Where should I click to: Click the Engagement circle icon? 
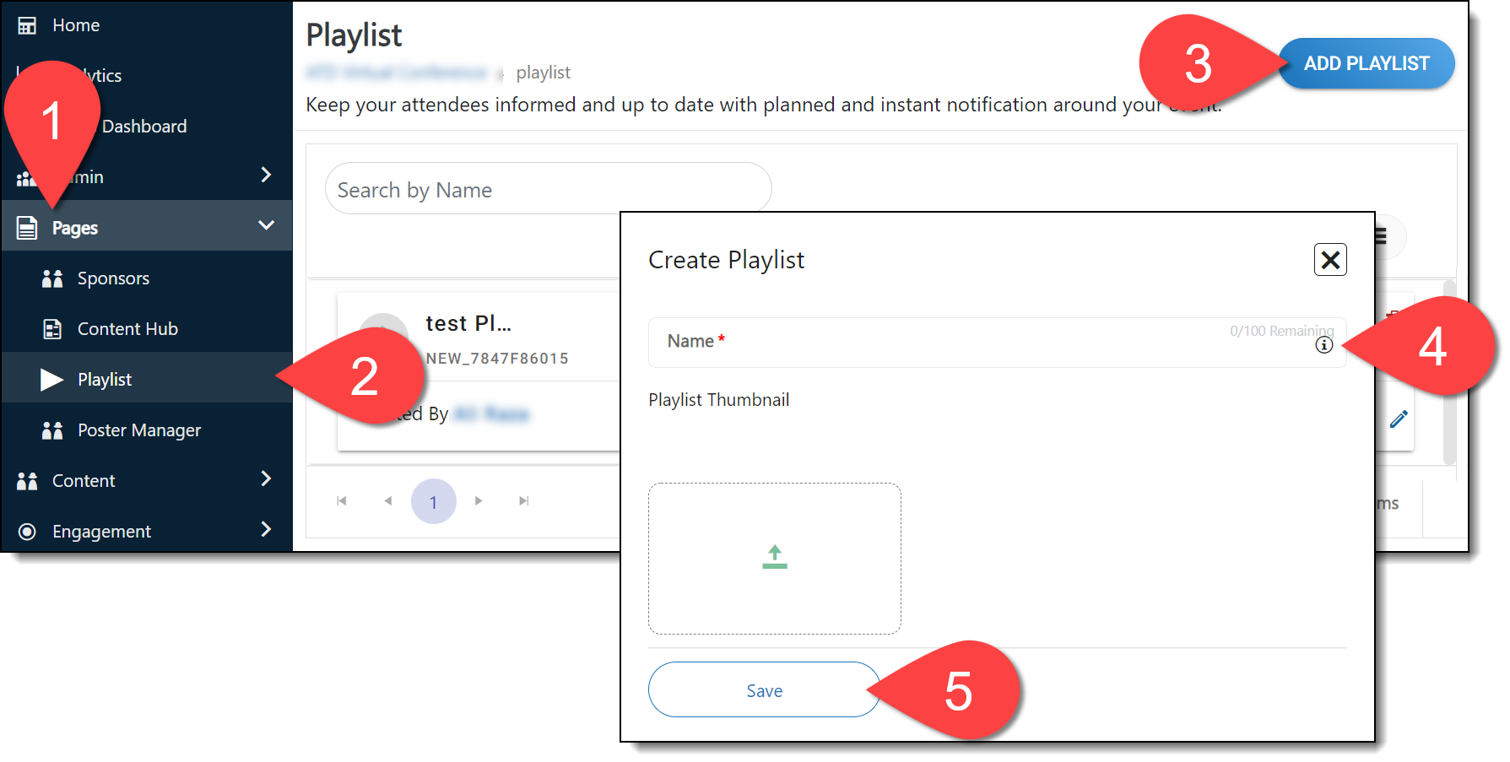tap(27, 532)
